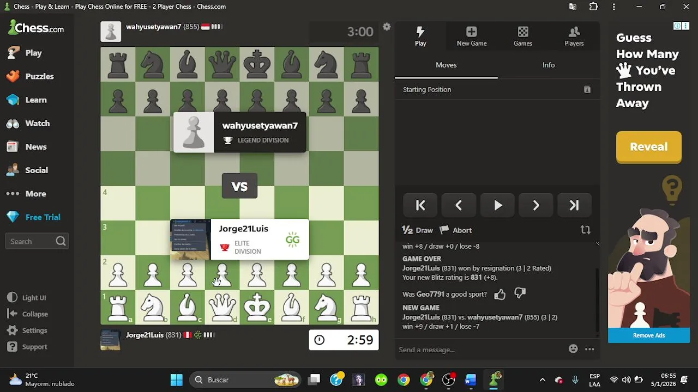This screenshot has width=698, height=392.
Task: Flip the board icon
Action: (x=586, y=230)
